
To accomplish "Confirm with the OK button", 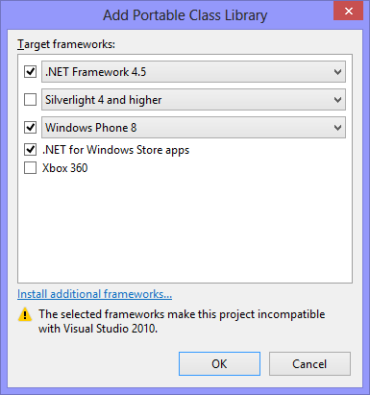I will [219, 364].
